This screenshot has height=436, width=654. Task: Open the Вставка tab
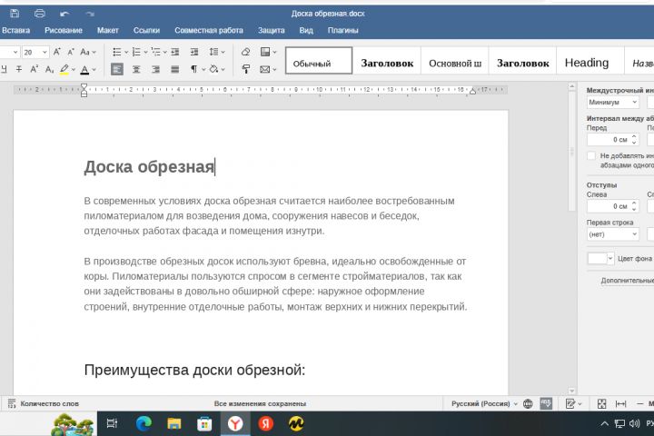coord(15,31)
